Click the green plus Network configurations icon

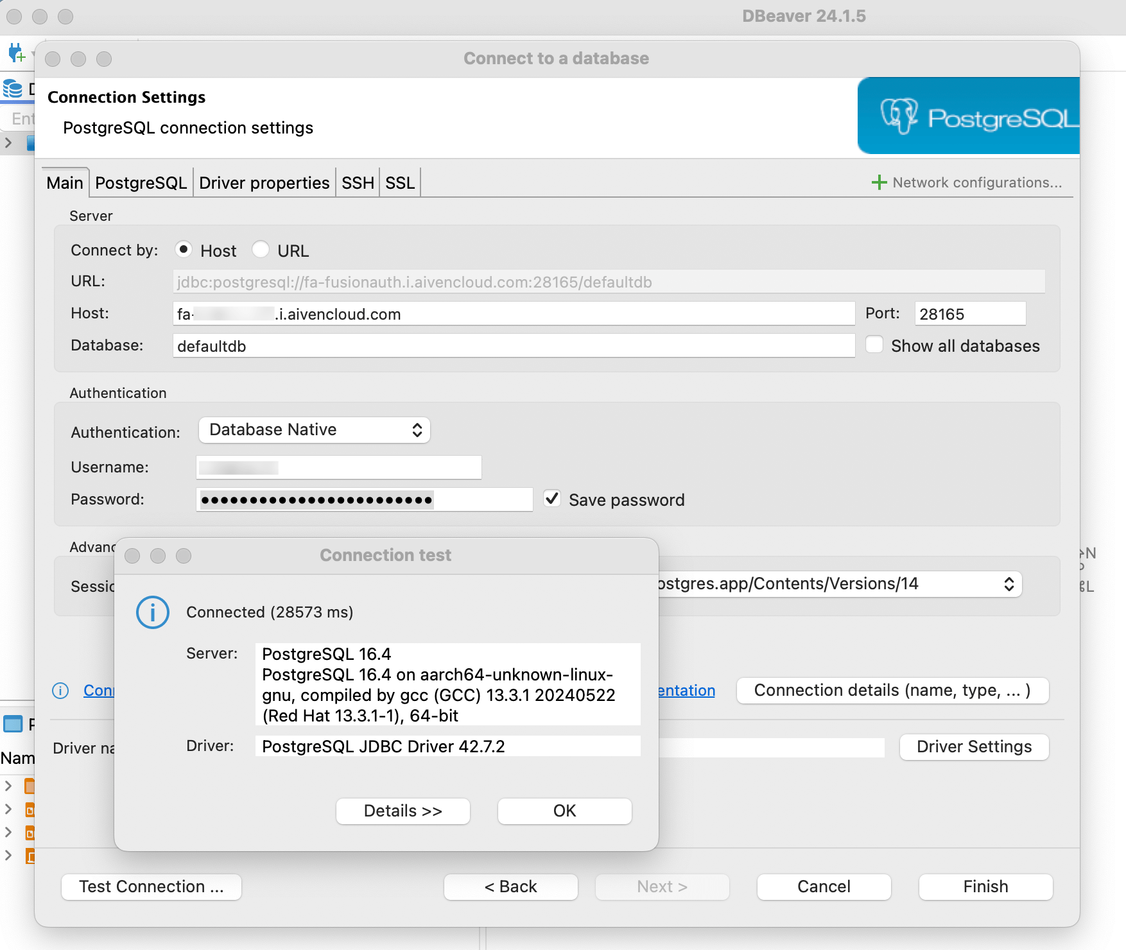879,183
